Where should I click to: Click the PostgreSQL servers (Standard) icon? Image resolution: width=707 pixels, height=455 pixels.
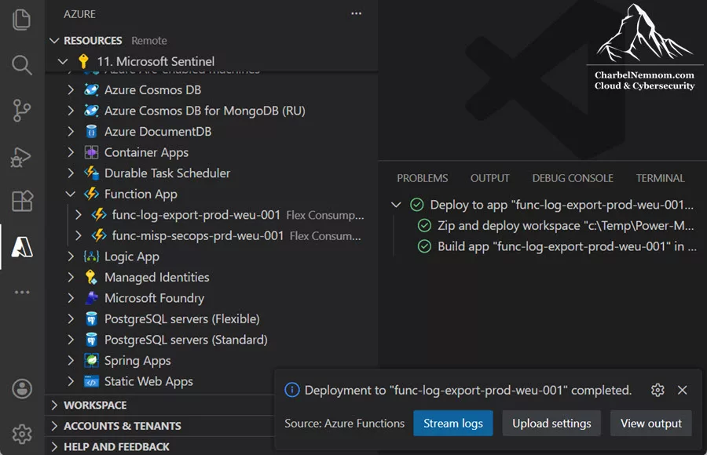(92, 340)
